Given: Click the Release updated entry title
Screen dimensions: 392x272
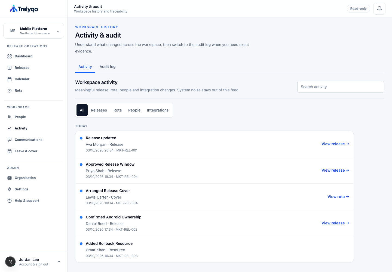Looking at the screenshot, I should pyautogui.click(x=101, y=138).
